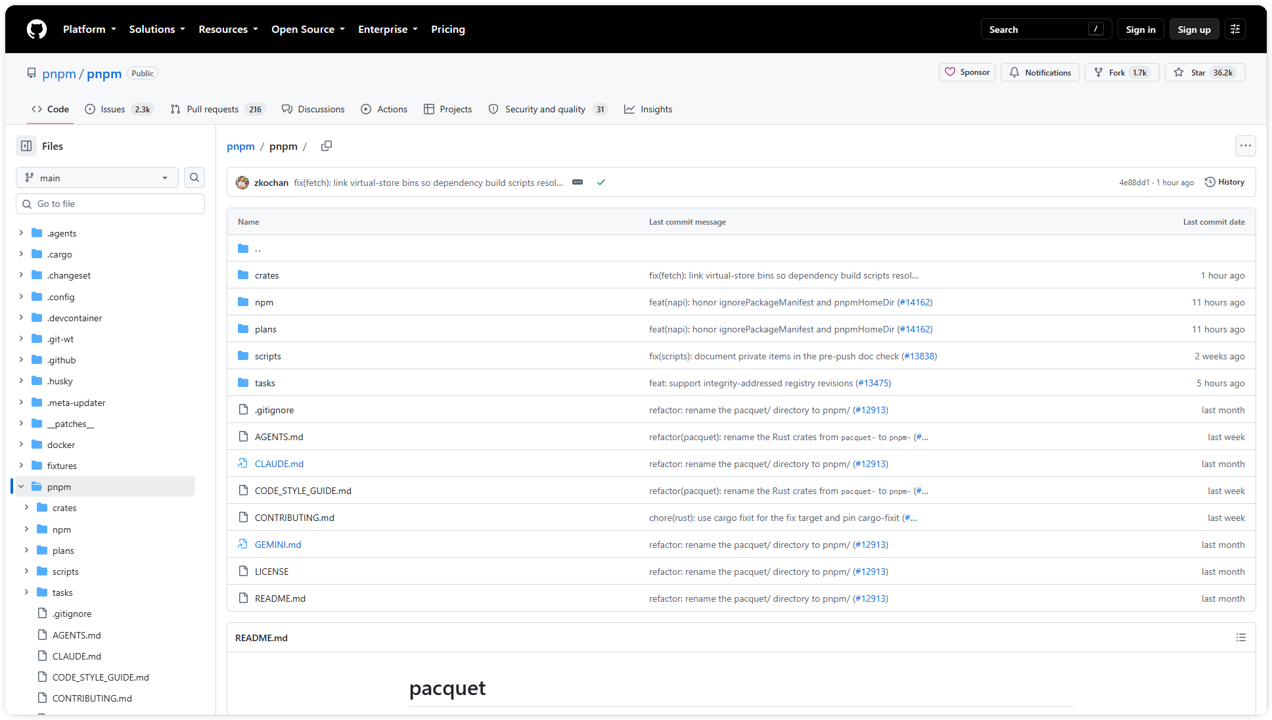1272x720 pixels.
Task: Click the GEMINI.md symlink file icon
Action: pyautogui.click(x=243, y=544)
